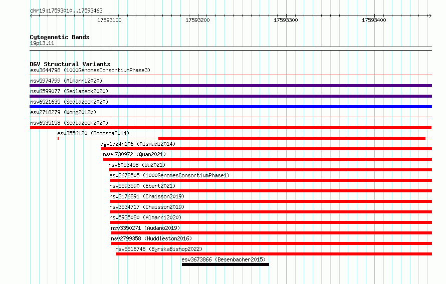Click ruler position 17593400
The height and width of the screenshot is (284, 446).
click(x=374, y=20)
